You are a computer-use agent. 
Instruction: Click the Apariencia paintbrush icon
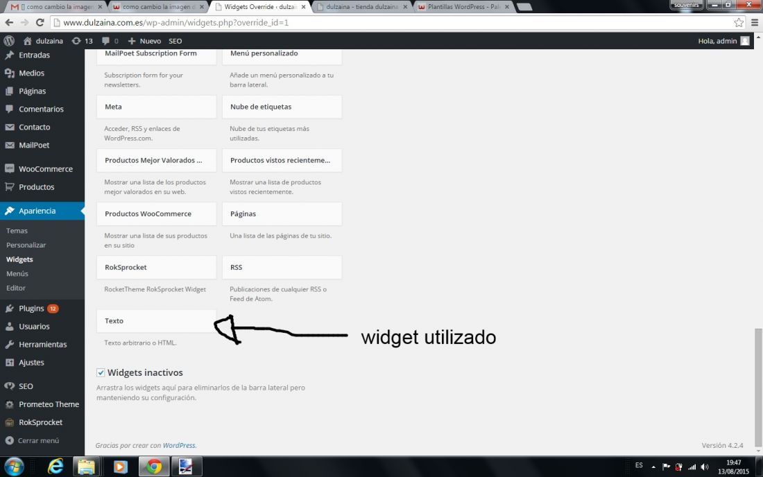click(x=9, y=211)
